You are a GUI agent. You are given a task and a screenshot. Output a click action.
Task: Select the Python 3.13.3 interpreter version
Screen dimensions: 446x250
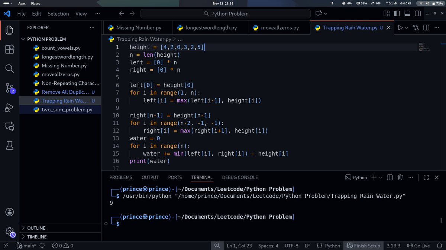pyautogui.click(x=393, y=246)
